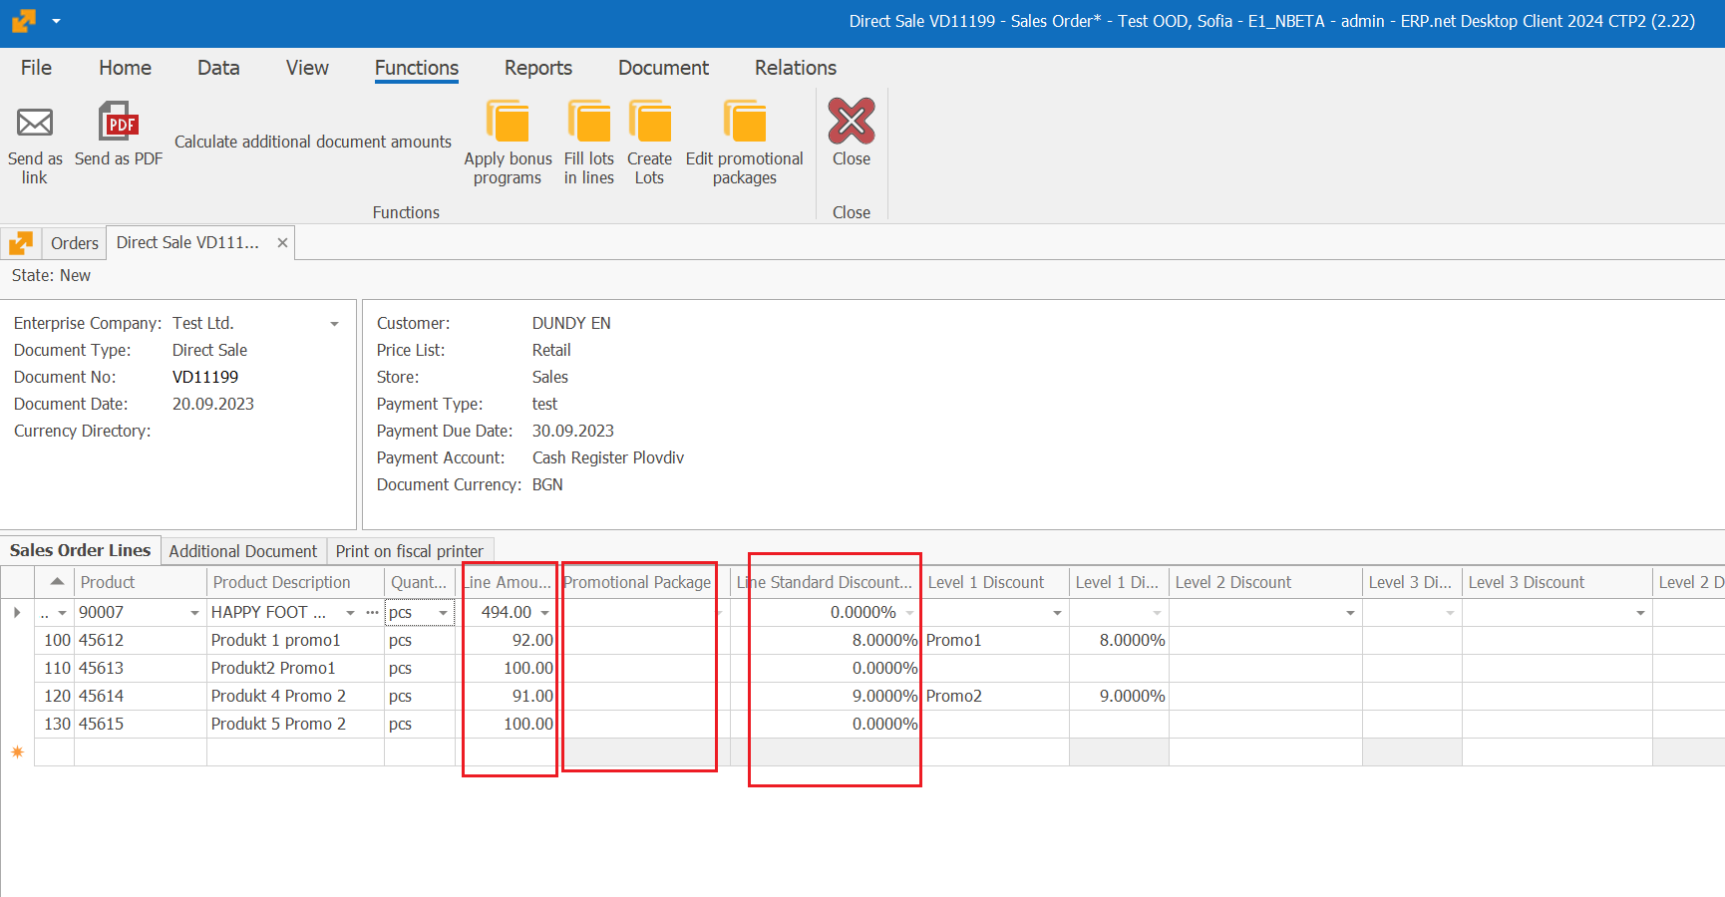This screenshot has height=897, width=1725.
Task: Switch to the Additional Document tab
Action: 243,551
